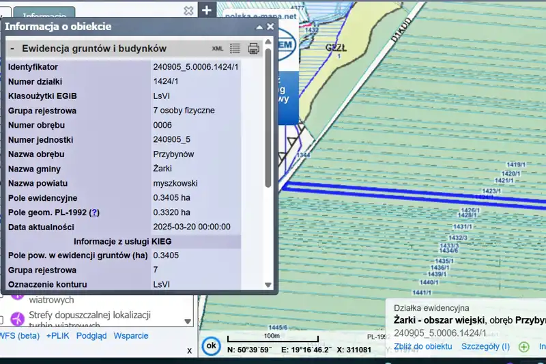
Task: Roll up the Informacja o obiekcie window
Action: pyautogui.click(x=259, y=27)
